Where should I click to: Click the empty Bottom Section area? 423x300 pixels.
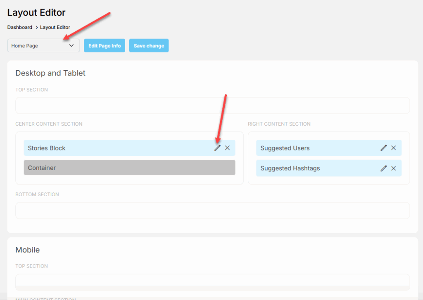tap(212, 211)
